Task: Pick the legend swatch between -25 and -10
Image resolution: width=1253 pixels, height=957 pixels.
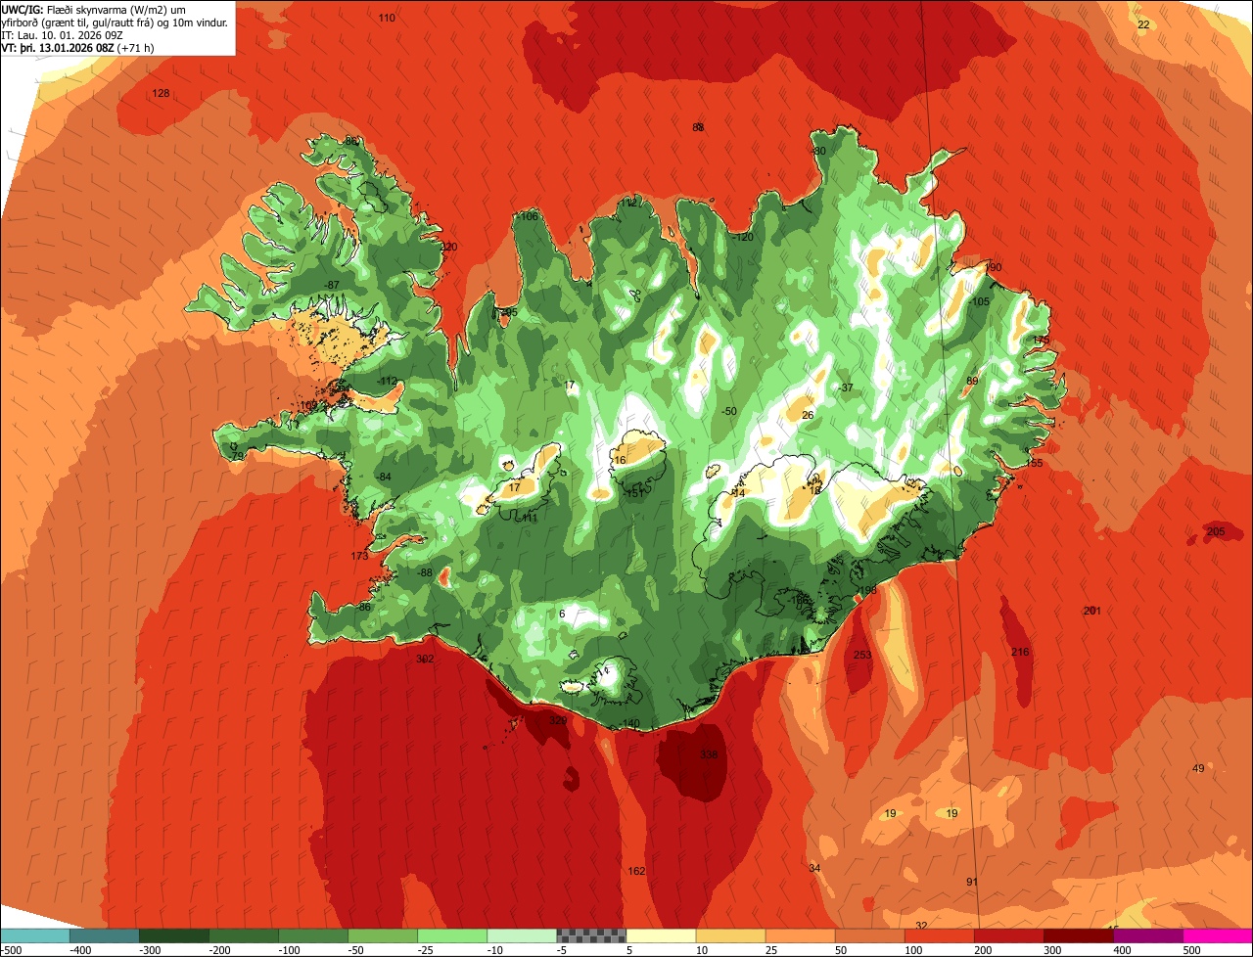Action: (x=452, y=935)
